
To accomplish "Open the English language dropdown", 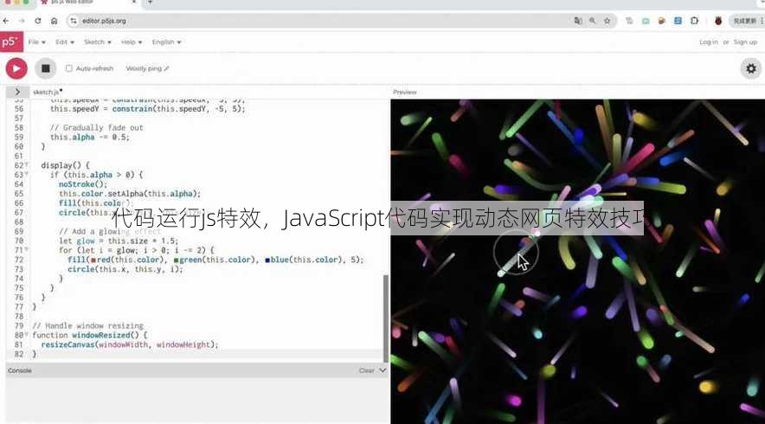I will tap(166, 42).
